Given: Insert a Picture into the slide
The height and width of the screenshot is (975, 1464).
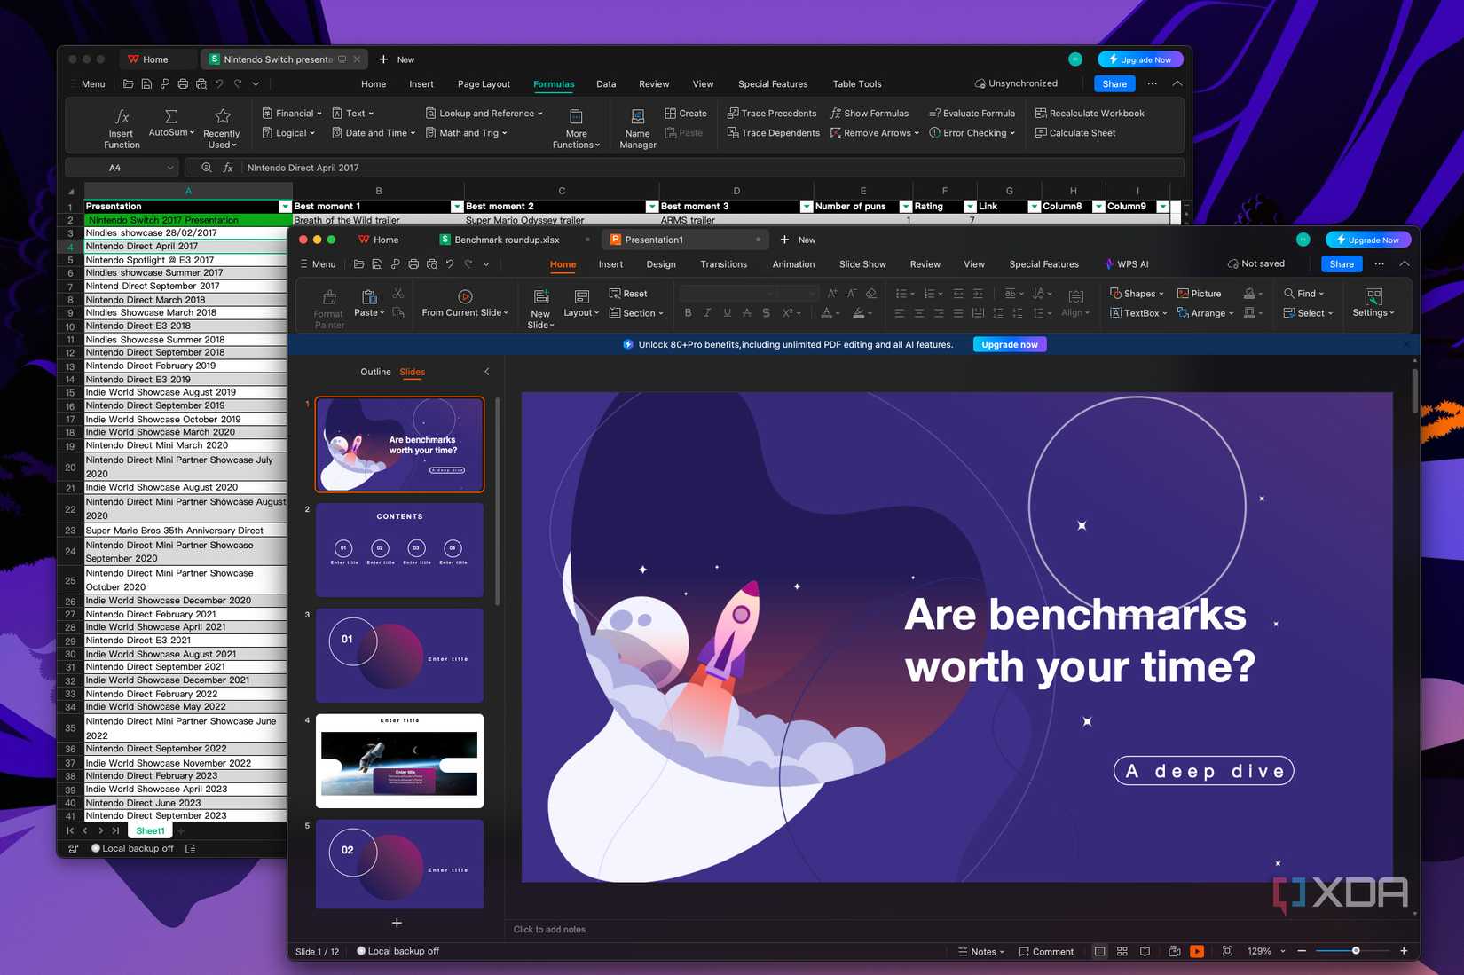Looking at the screenshot, I should pos(1200,293).
